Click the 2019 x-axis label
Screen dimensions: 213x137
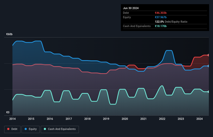point(106,119)
